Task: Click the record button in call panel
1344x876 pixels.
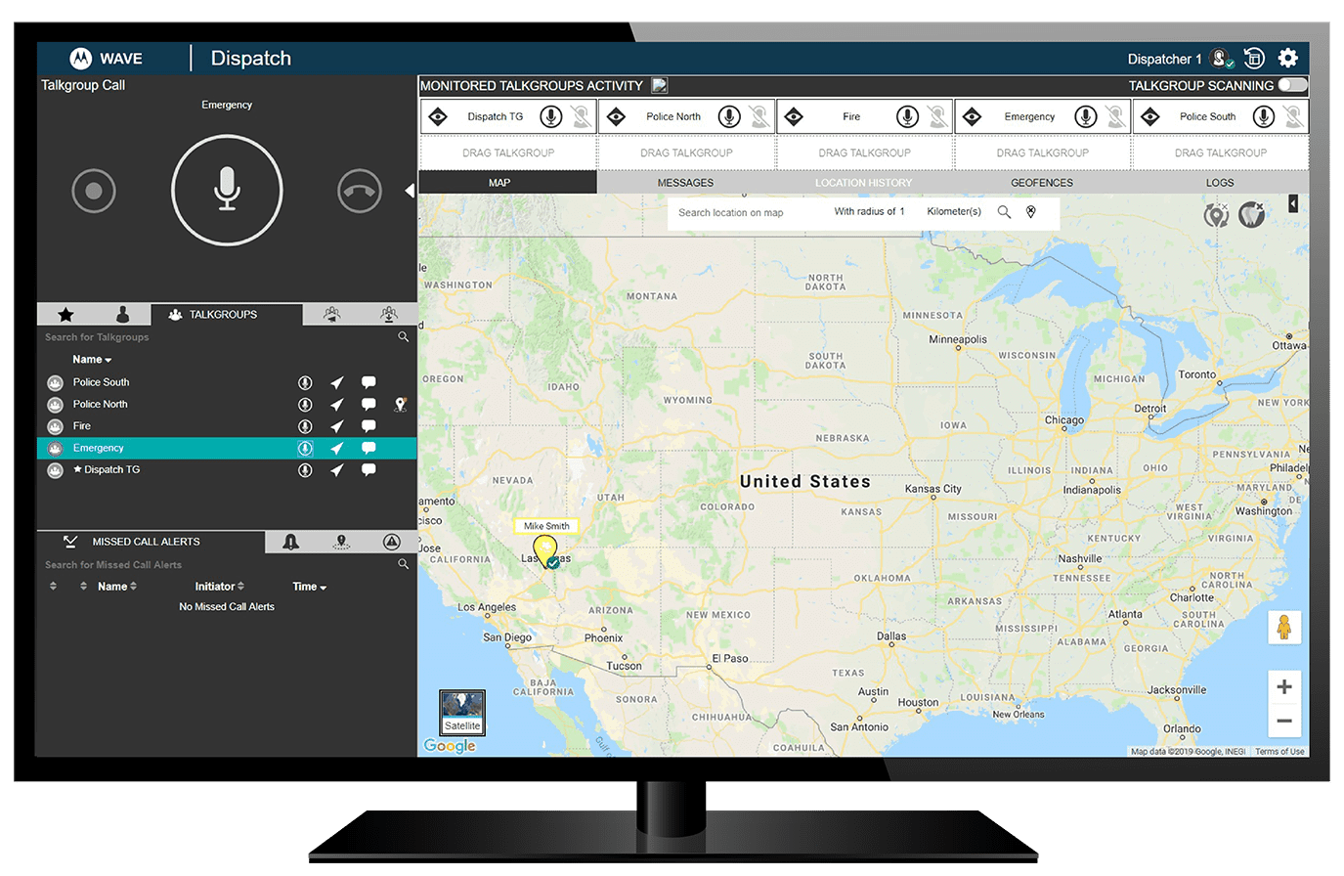Action: pyautogui.click(x=94, y=191)
